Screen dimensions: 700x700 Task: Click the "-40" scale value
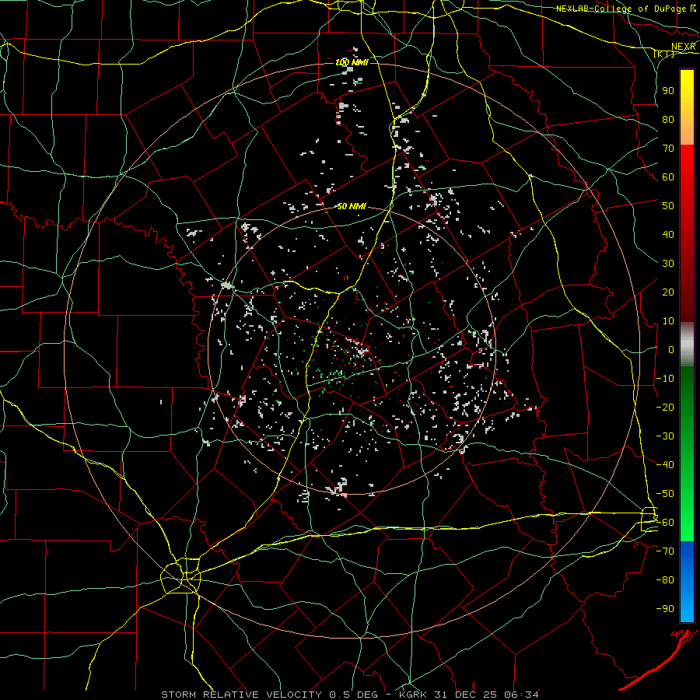tap(665, 465)
